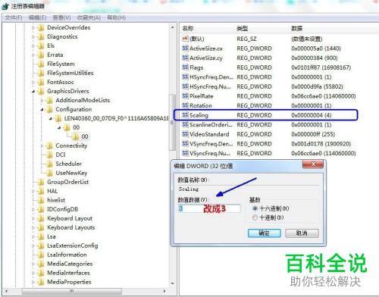
Task: Click the UseNewKey folder icon
Action: [x=49, y=173]
